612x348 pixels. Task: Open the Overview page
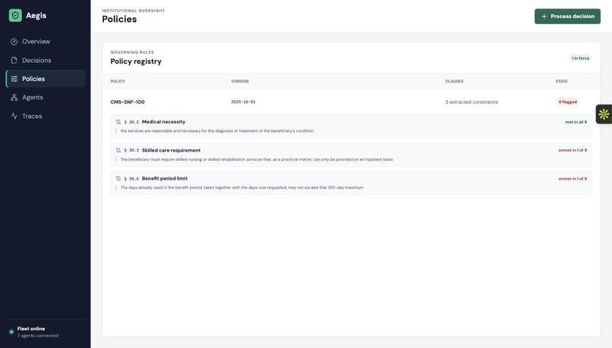click(x=46, y=41)
